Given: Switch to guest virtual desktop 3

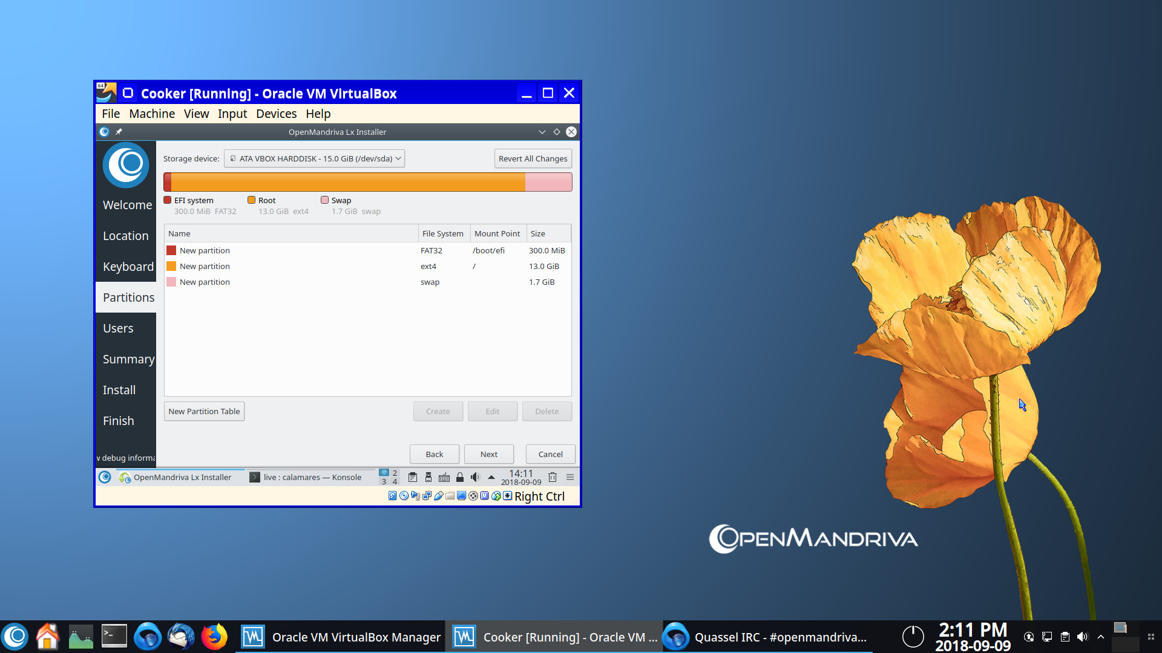Looking at the screenshot, I should pyautogui.click(x=384, y=481).
